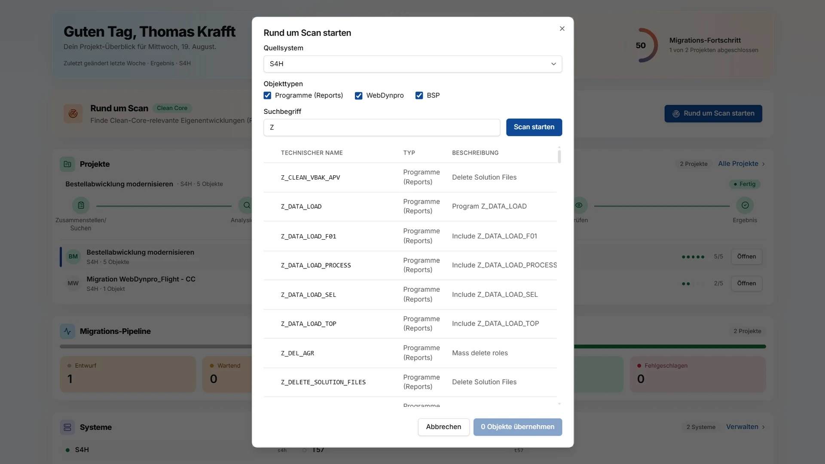The width and height of the screenshot is (825, 464).
Task: Click the Migrations-Pipeline pulse icon
Action: click(x=67, y=331)
